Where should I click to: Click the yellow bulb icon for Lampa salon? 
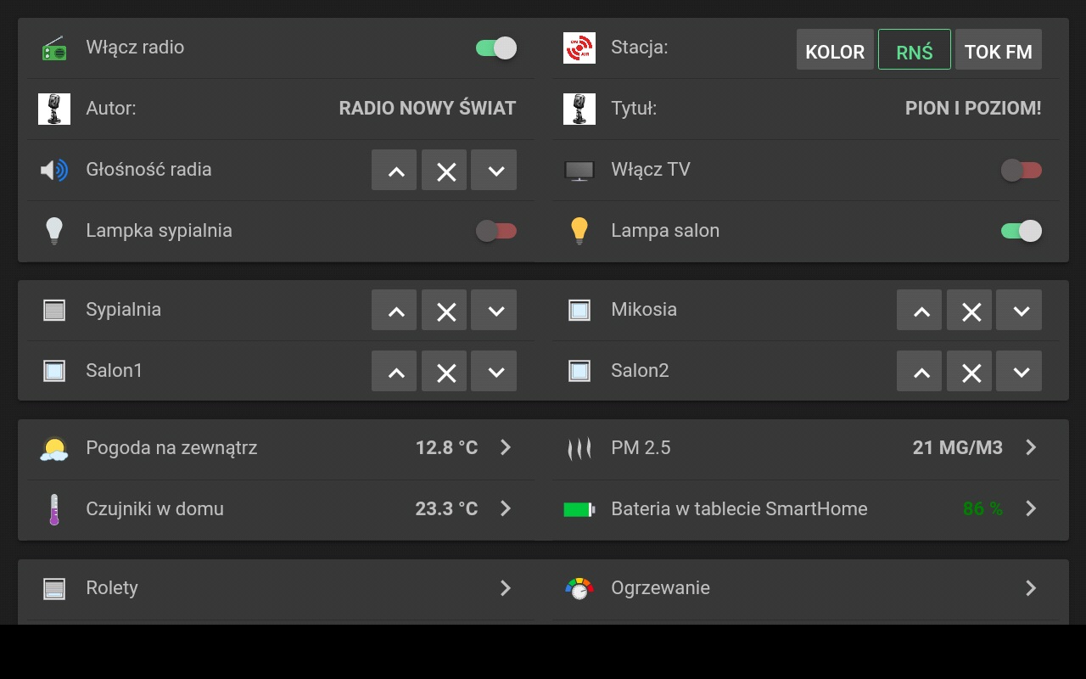tap(579, 231)
